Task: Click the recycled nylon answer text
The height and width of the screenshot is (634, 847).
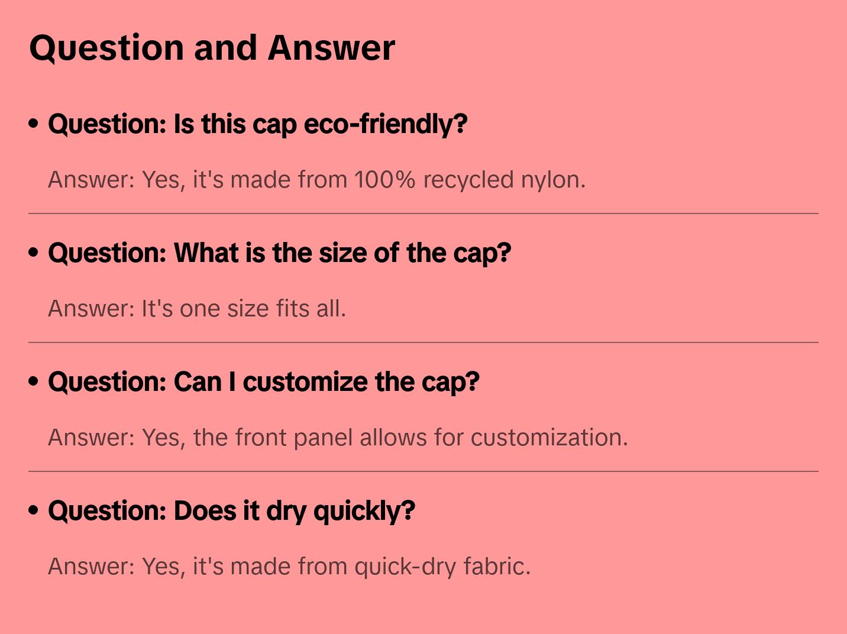Action: point(316,180)
